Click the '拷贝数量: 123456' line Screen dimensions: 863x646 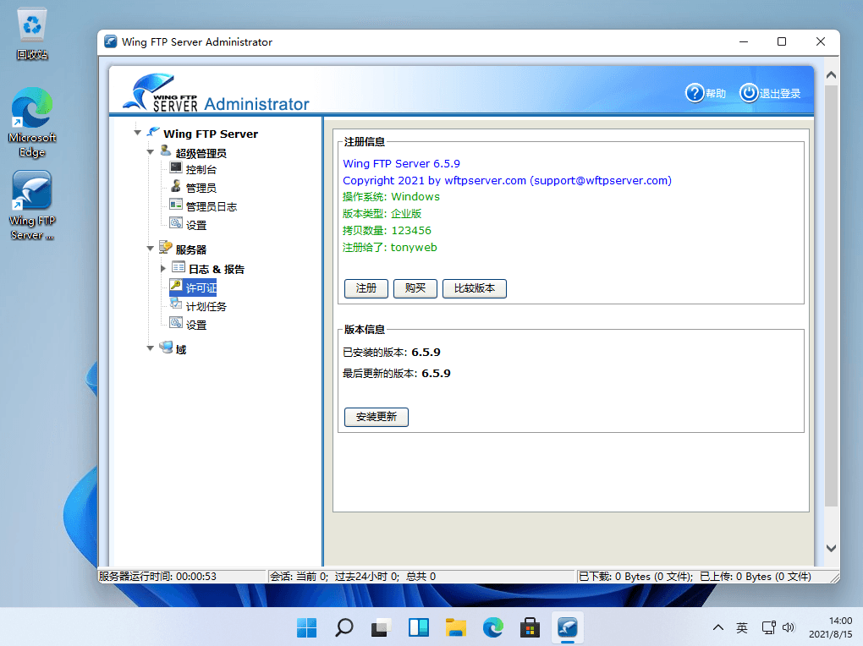tap(387, 231)
